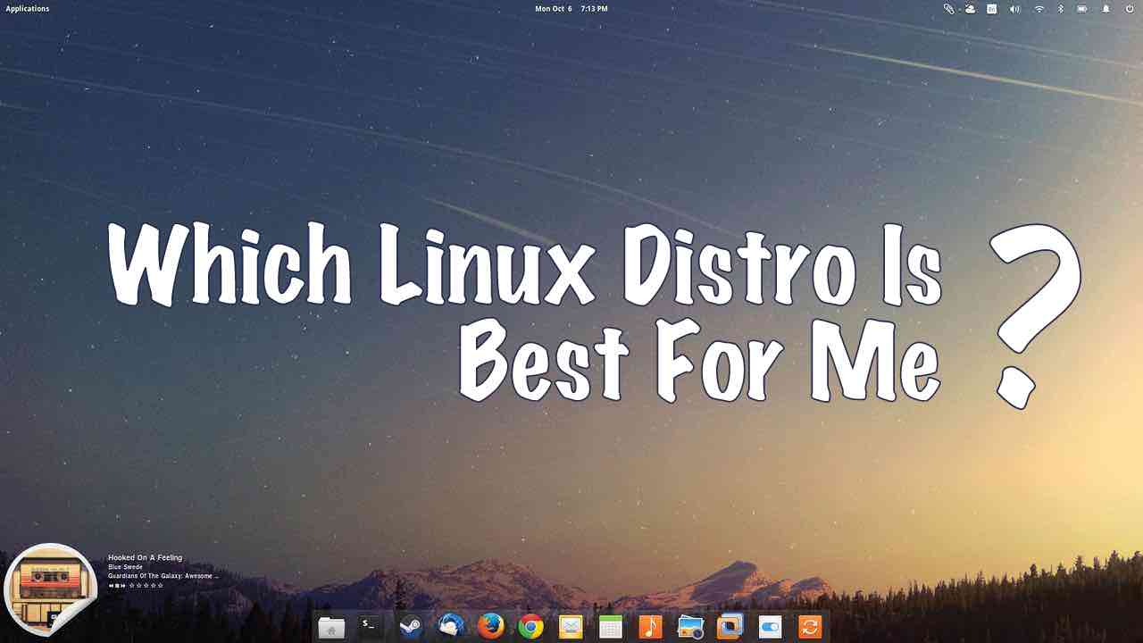Open the notifications bell menu
This screenshot has width=1143, height=643.
tap(1105, 8)
